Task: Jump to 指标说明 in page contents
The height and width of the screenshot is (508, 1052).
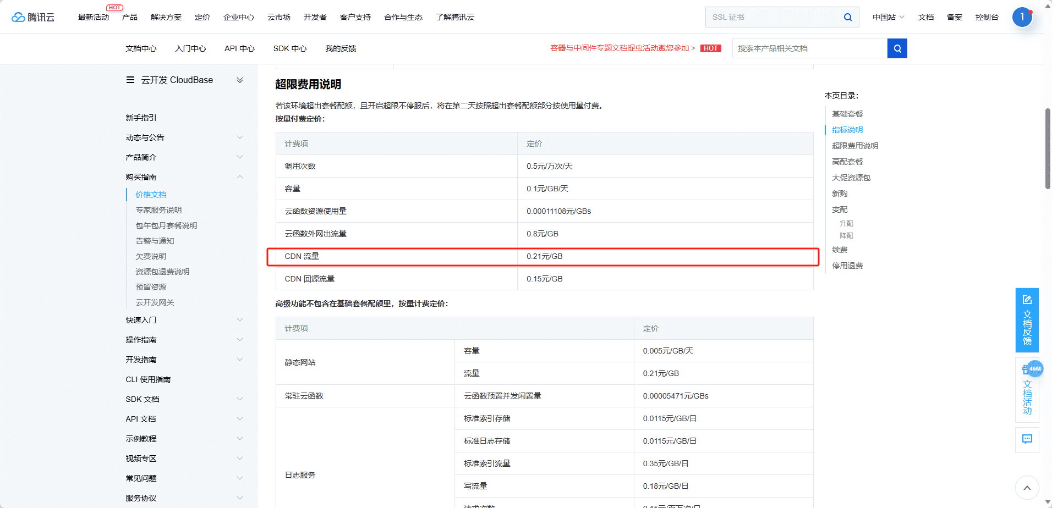Action: pyautogui.click(x=847, y=130)
